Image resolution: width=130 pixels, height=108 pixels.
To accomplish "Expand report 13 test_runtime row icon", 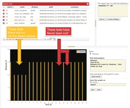I will 4,23.
